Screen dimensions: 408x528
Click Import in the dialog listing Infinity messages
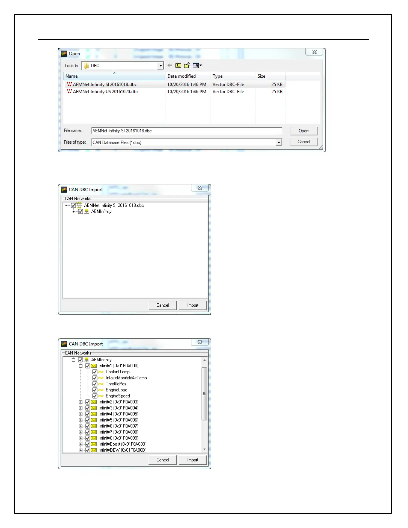[193, 460]
